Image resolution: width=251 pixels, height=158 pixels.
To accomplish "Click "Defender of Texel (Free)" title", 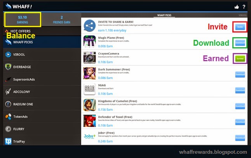I will pos(115,117).
